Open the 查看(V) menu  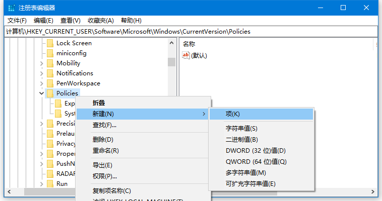coord(71,21)
